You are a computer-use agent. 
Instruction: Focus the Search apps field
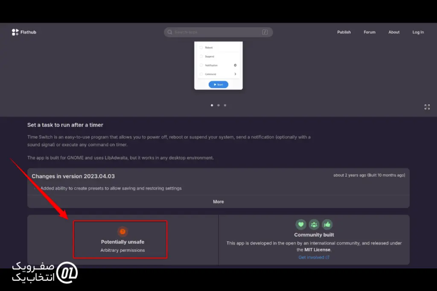coord(218,32)
